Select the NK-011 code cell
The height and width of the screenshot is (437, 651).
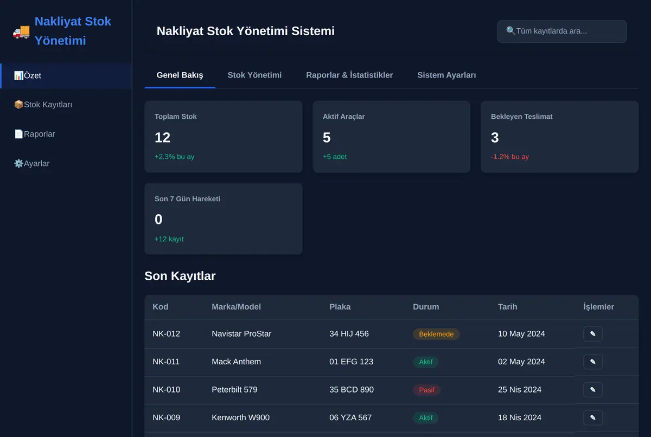166,362
